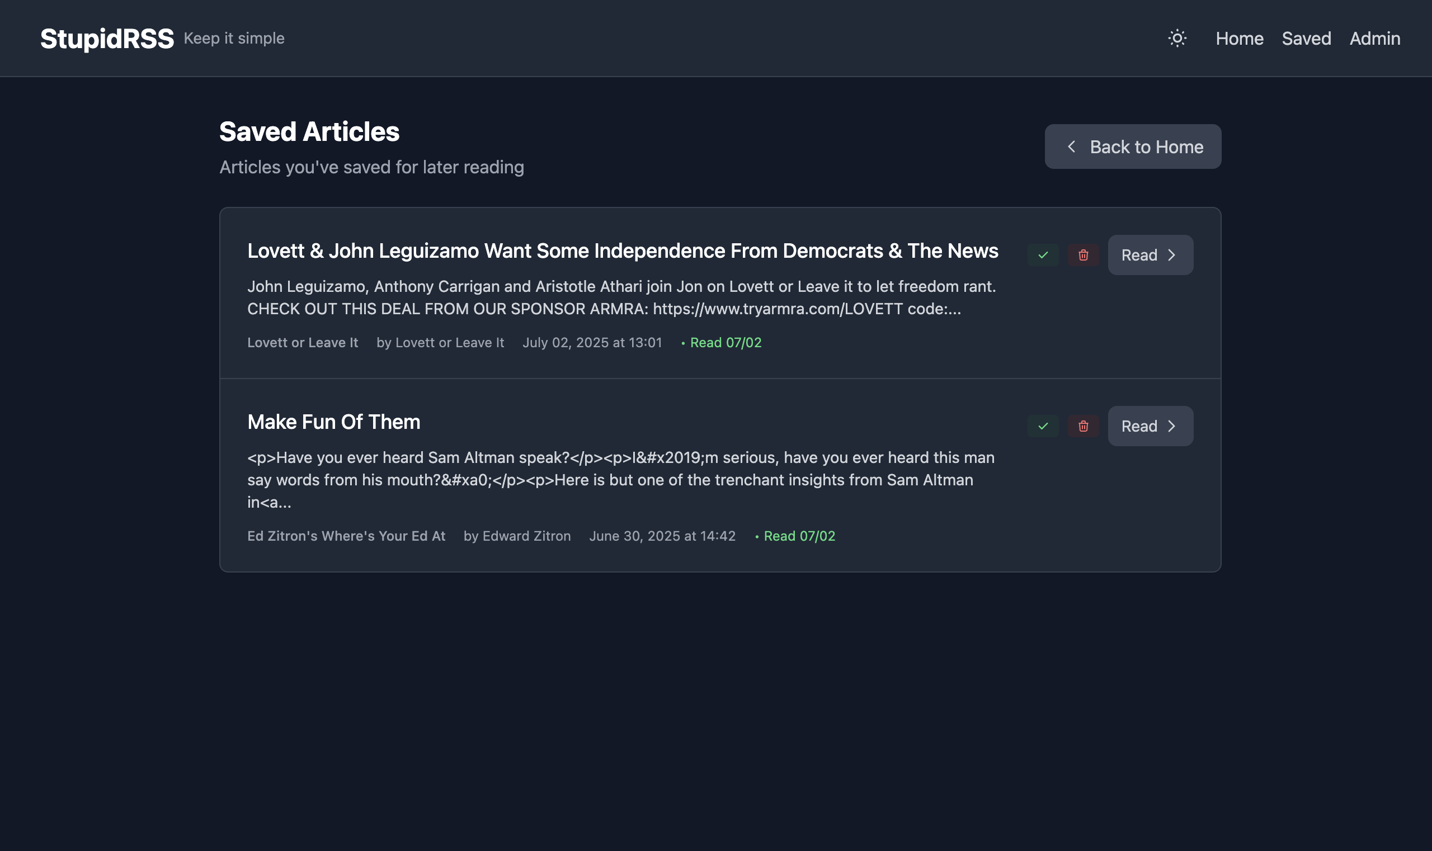
Task: Toggle read checkmark for Make Fun Of Them
Action: (1043, 426)
